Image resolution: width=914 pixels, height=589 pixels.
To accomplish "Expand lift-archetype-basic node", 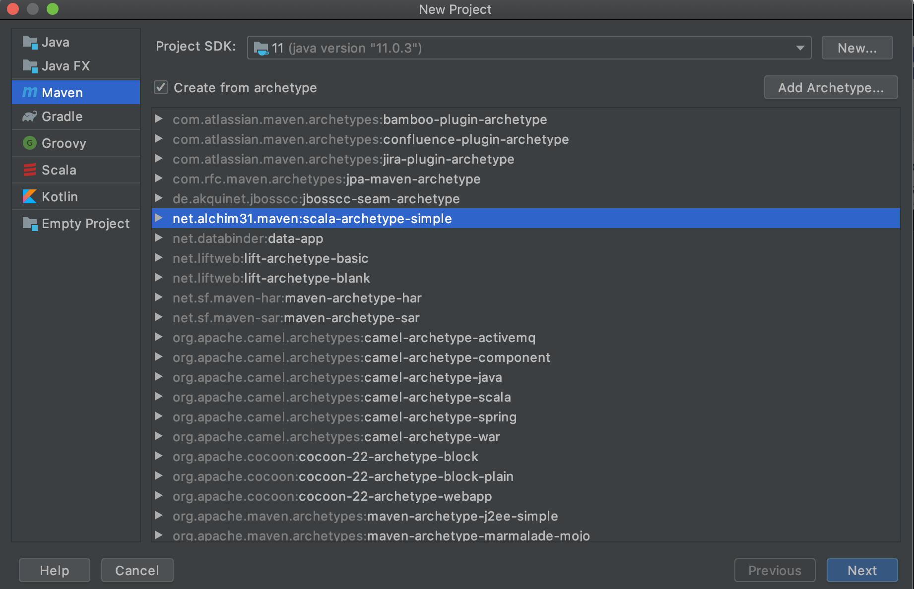I will coord(159,258).
